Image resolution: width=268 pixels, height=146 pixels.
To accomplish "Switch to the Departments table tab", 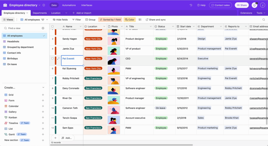I will (x=40, y=13).
